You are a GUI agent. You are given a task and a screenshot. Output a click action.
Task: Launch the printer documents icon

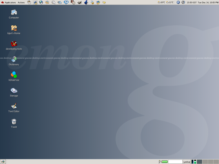pos(53,2)
